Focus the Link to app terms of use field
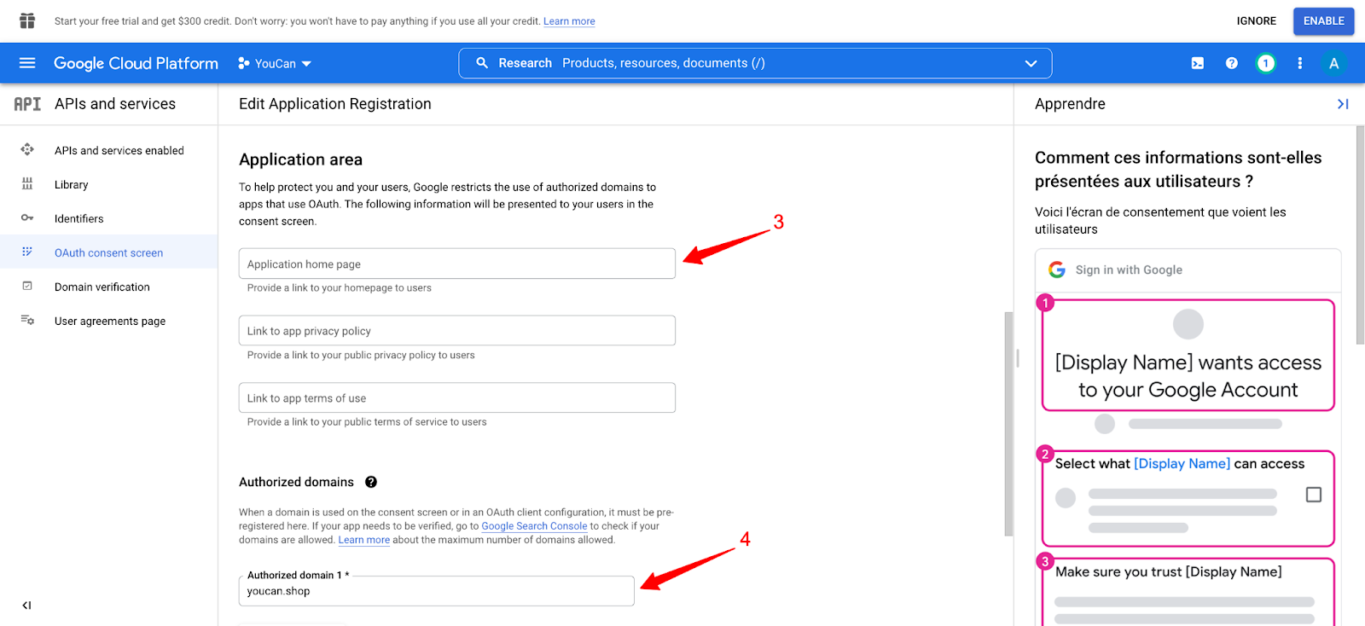Image resolution: width=1365 pixels, height=626 pixels. [x=457, y=397]
